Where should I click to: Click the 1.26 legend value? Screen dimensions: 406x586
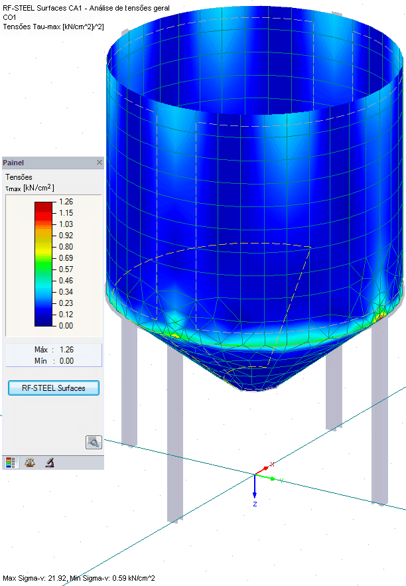click(66, 202)
